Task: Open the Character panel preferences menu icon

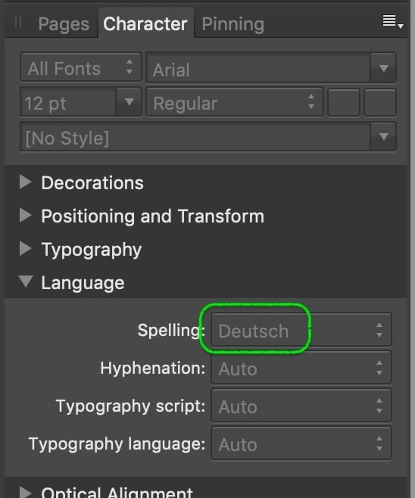Action: click(x=393, y=22)
